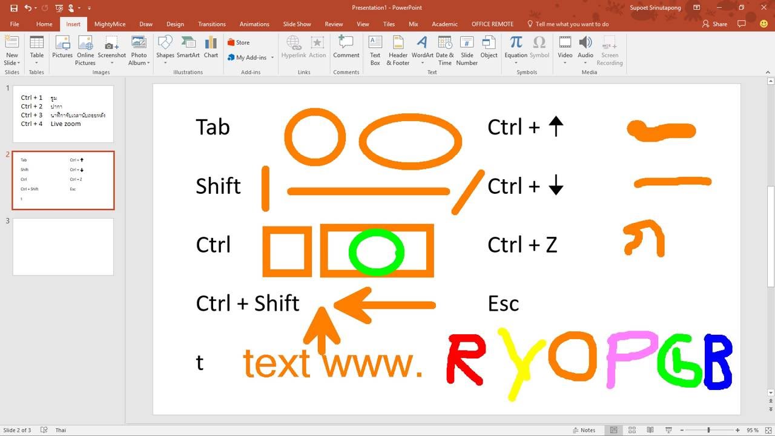The height and width of the screenshot is (436, 775).
Task: Click the Save icon in quick access toolbar
Action: [14, 8]
